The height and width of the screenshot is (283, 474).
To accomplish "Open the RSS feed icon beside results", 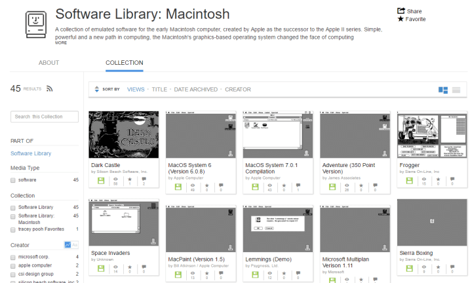I will click(49, 88).
